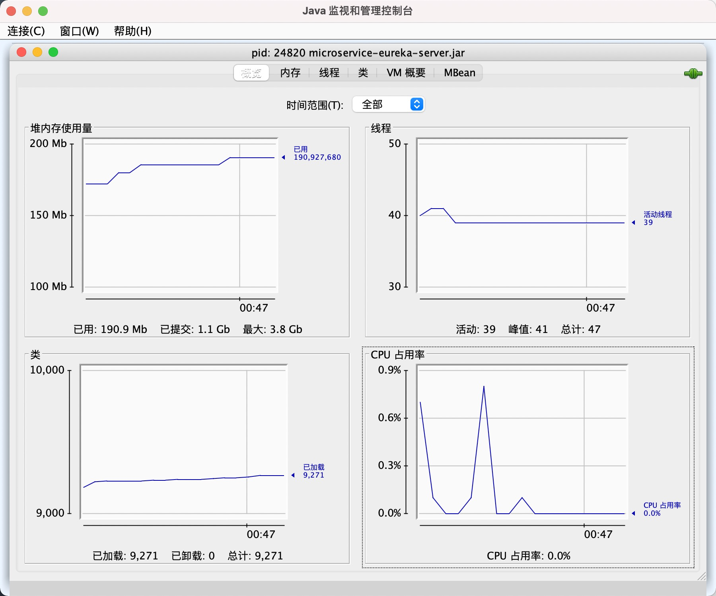
Task: Click the 类 panel title above classes chart
Action: 35,355
